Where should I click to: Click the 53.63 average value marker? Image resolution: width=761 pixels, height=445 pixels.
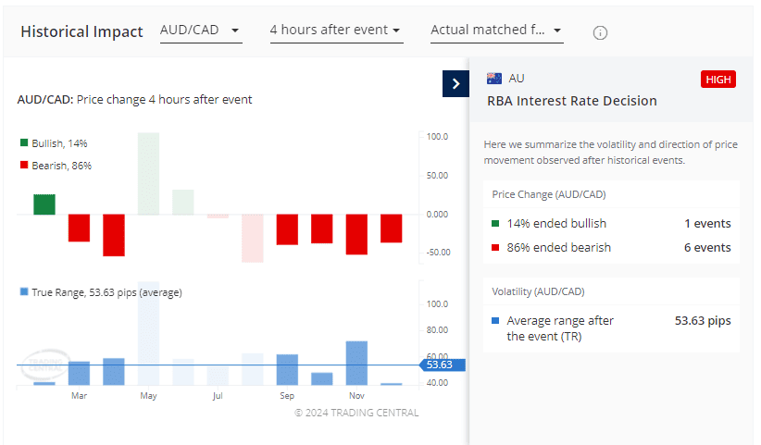tap(443, 365)
